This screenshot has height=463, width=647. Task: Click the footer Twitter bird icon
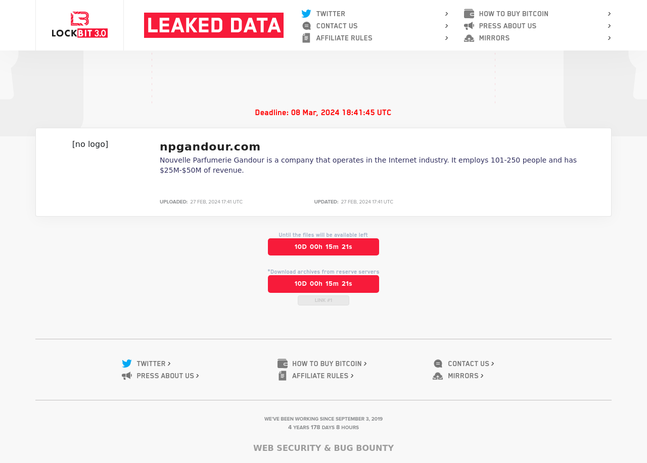127,364
